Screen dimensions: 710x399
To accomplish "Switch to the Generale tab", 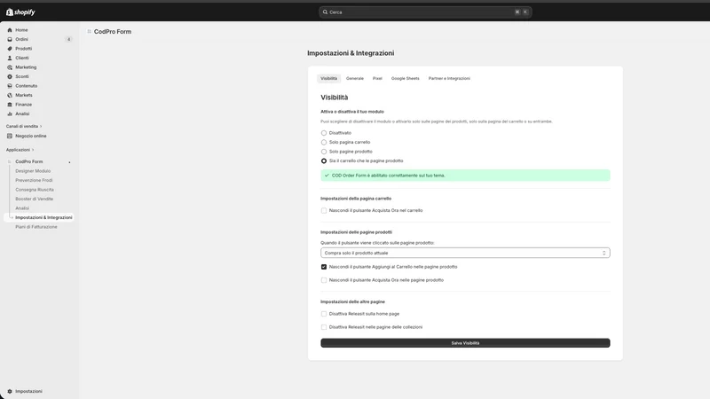I will pyautogui.click(x=354, y=78).
